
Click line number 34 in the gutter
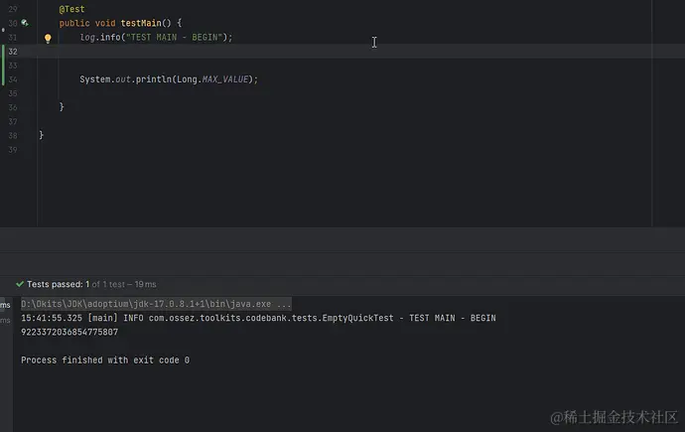13,79
